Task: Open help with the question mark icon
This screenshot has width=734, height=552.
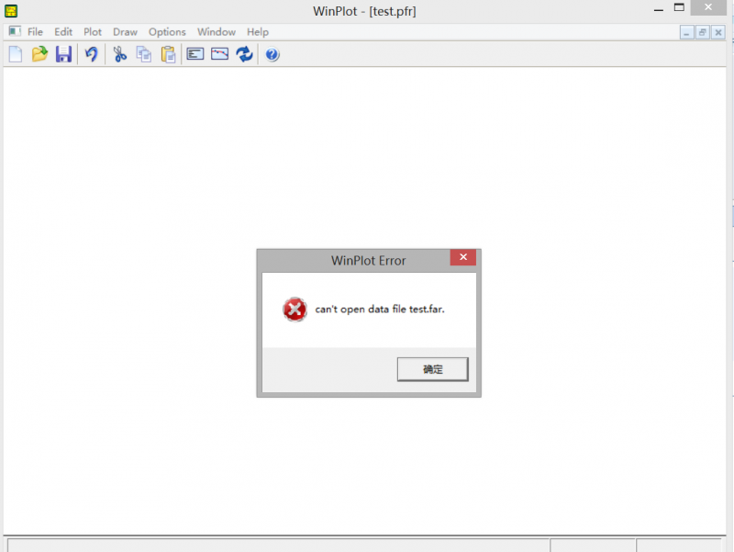Action: pyautogui.click(x=272, y=55)
